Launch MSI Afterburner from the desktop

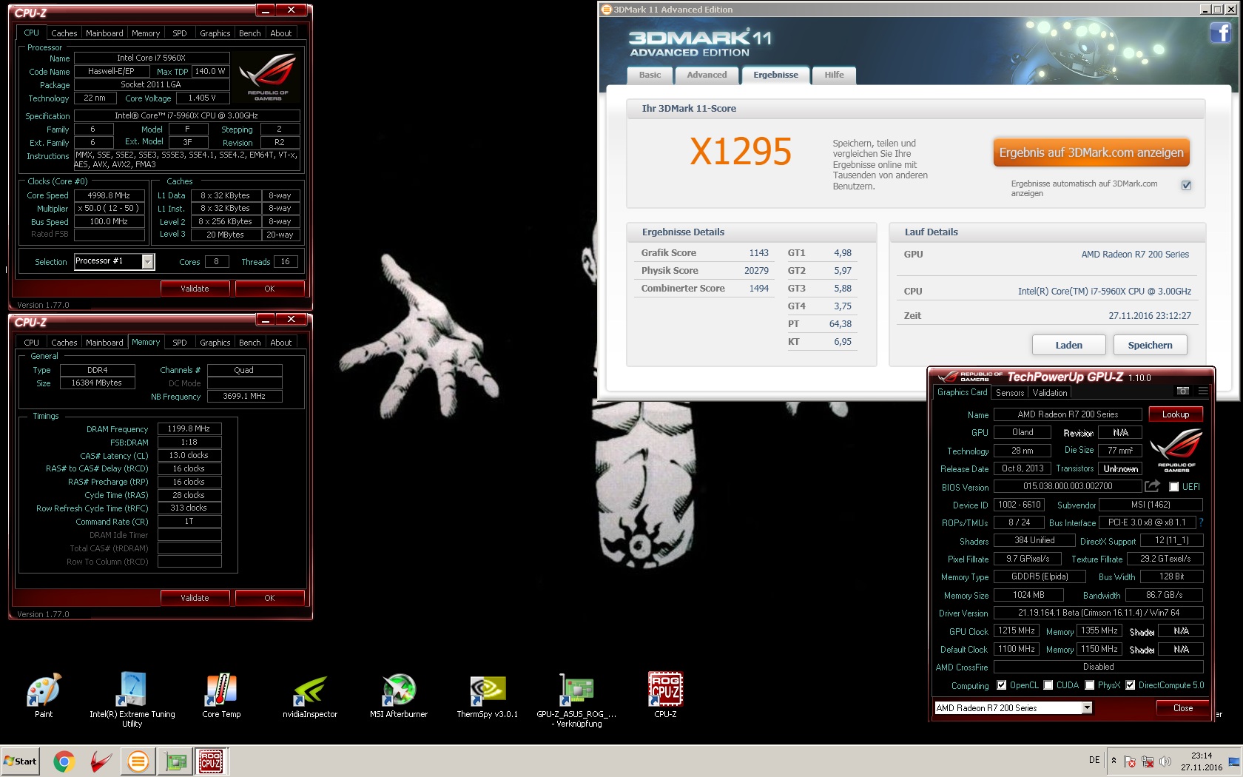tap(399, 690)
